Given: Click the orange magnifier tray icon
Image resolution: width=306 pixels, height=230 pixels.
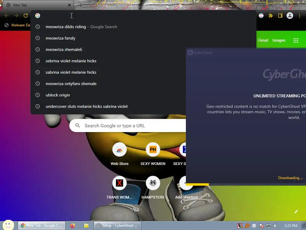Looking at the screenshot, I should pos(247,226).
